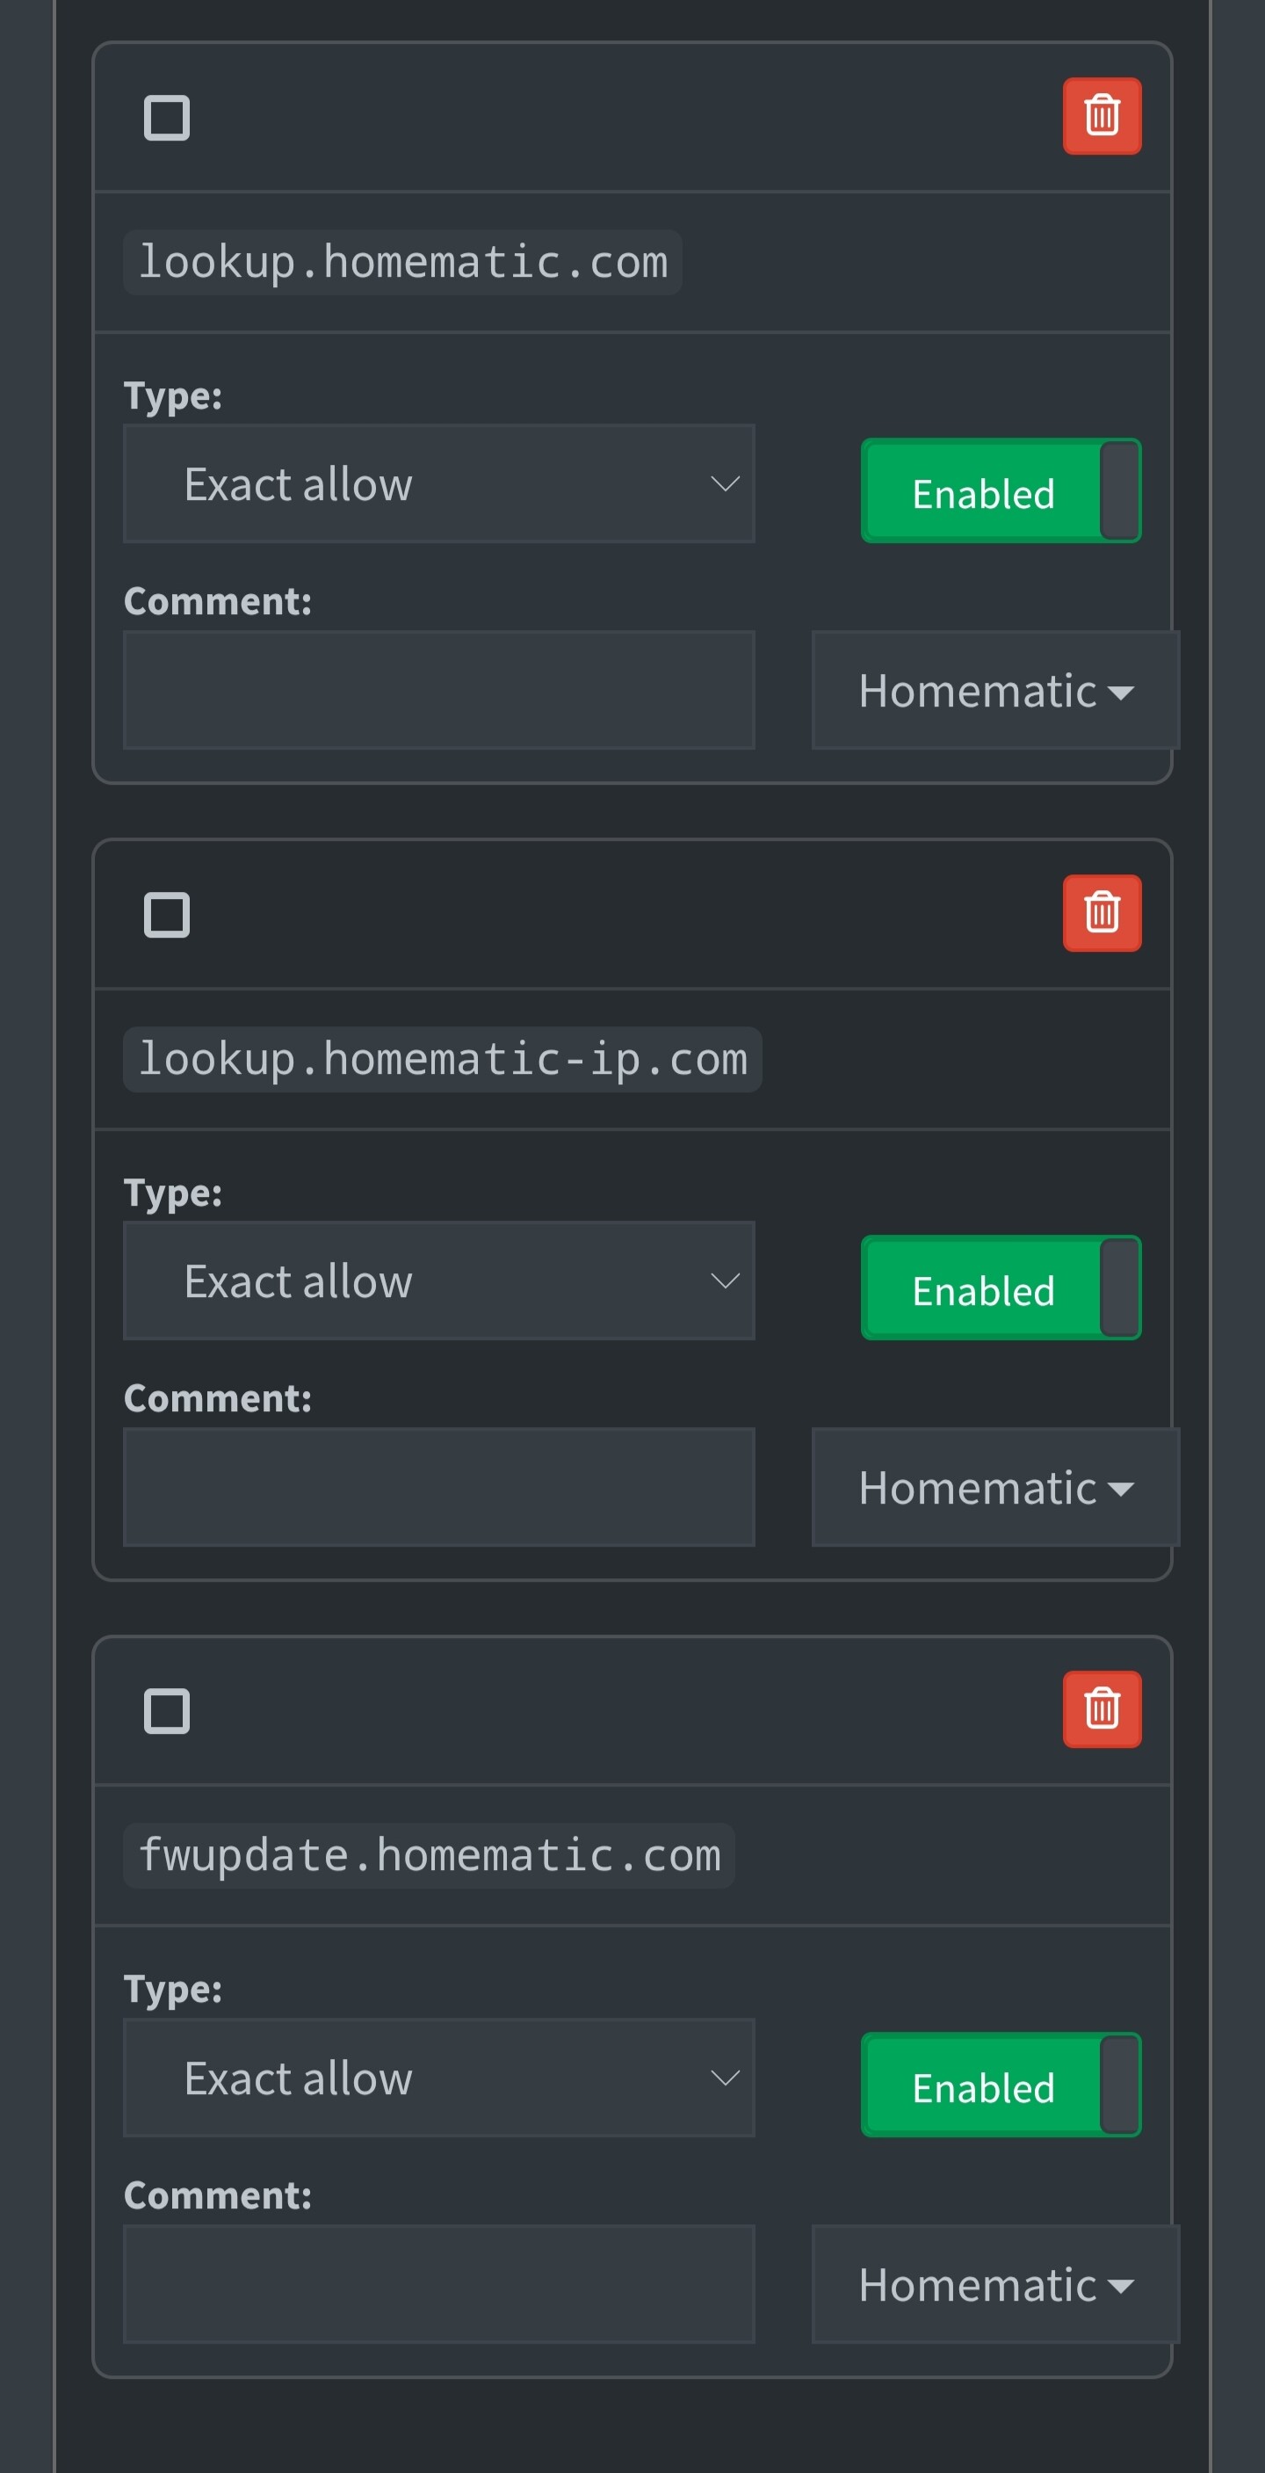Click trash icon for fwupdate.homematic.com

[1101, 1710]
